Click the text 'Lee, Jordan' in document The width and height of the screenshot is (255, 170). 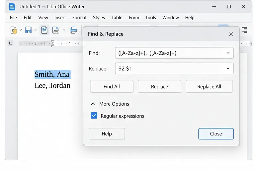click(x=52, y=86)
